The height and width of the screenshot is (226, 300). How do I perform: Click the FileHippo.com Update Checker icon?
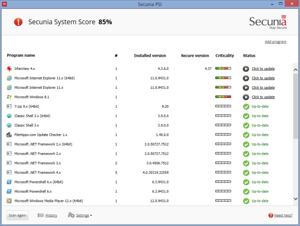pyautogui.click(x=9, y=135)
